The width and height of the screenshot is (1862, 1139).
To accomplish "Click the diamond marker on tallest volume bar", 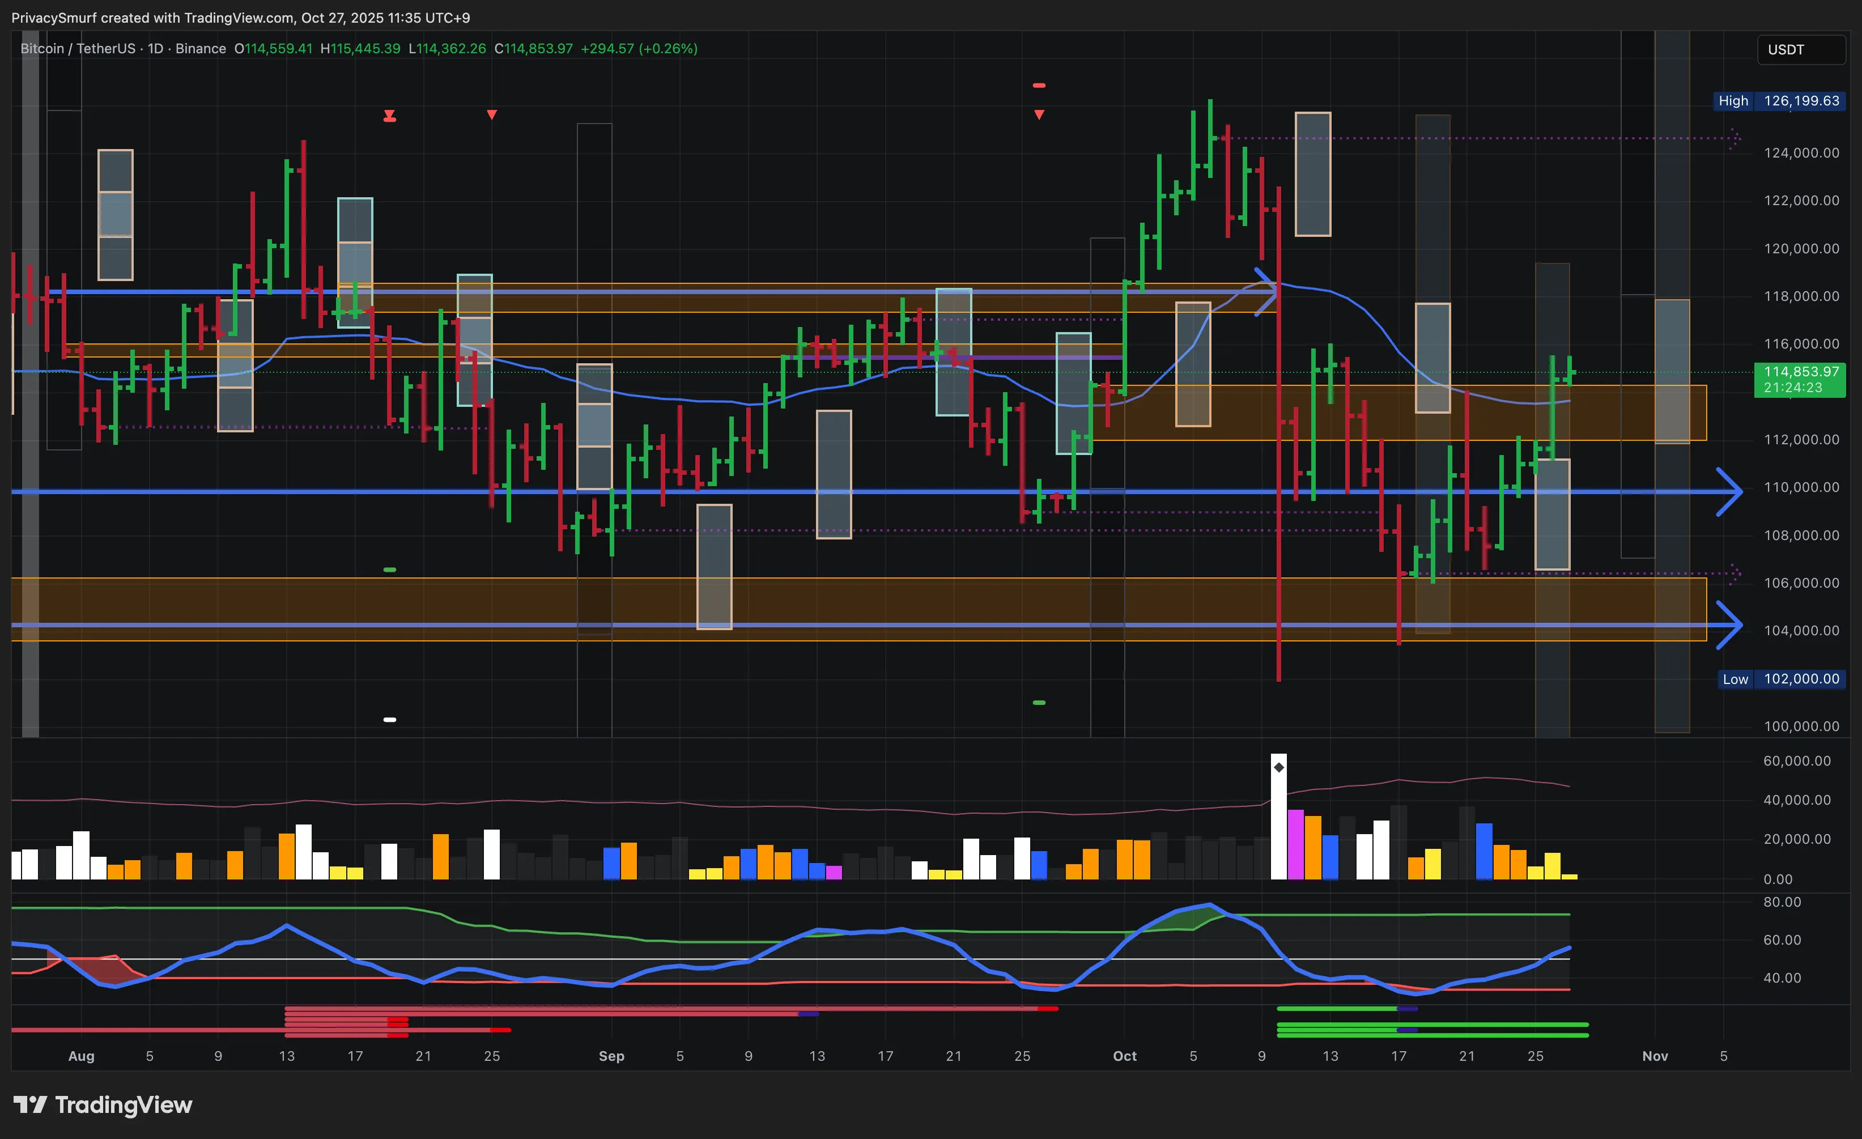I will click(1278, 767).
